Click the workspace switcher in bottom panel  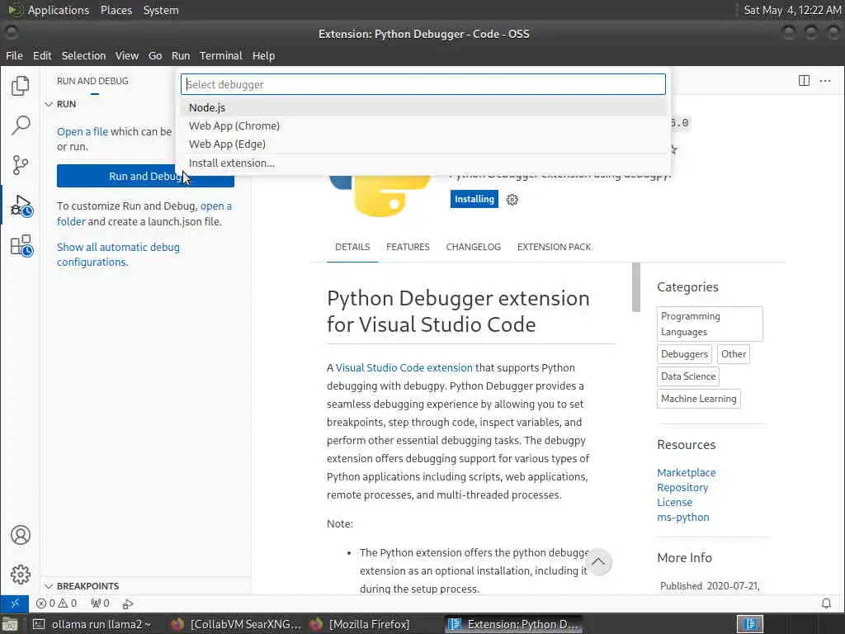pos(749,624)
